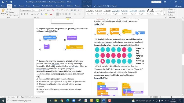184x103 pixels.
Task: Cut selection with the Kes button
Action: point(9,9)
